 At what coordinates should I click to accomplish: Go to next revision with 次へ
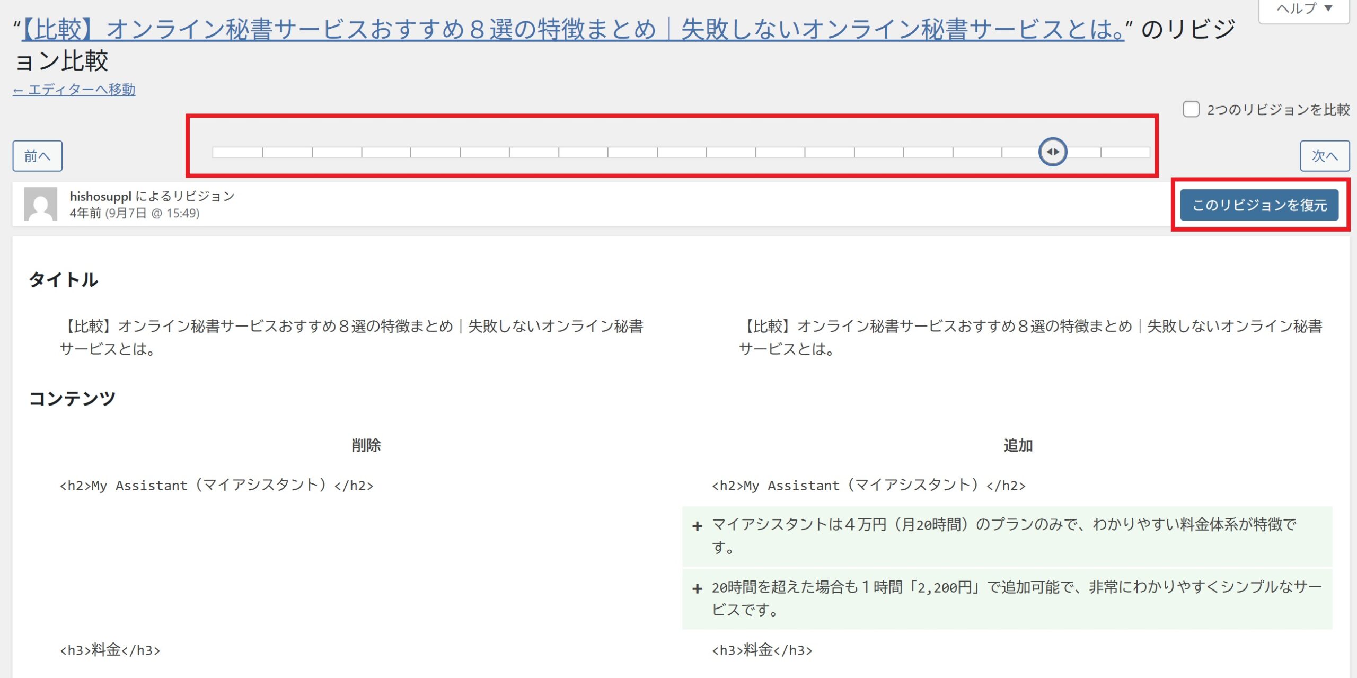[x=1324, y=156]
